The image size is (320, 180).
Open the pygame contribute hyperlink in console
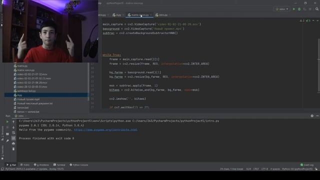tap(105, 130)
